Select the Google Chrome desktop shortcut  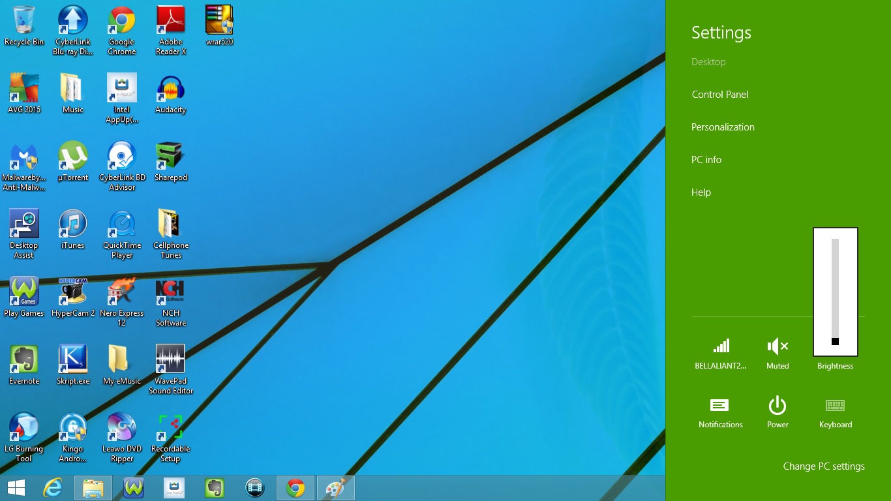(122, 31)
